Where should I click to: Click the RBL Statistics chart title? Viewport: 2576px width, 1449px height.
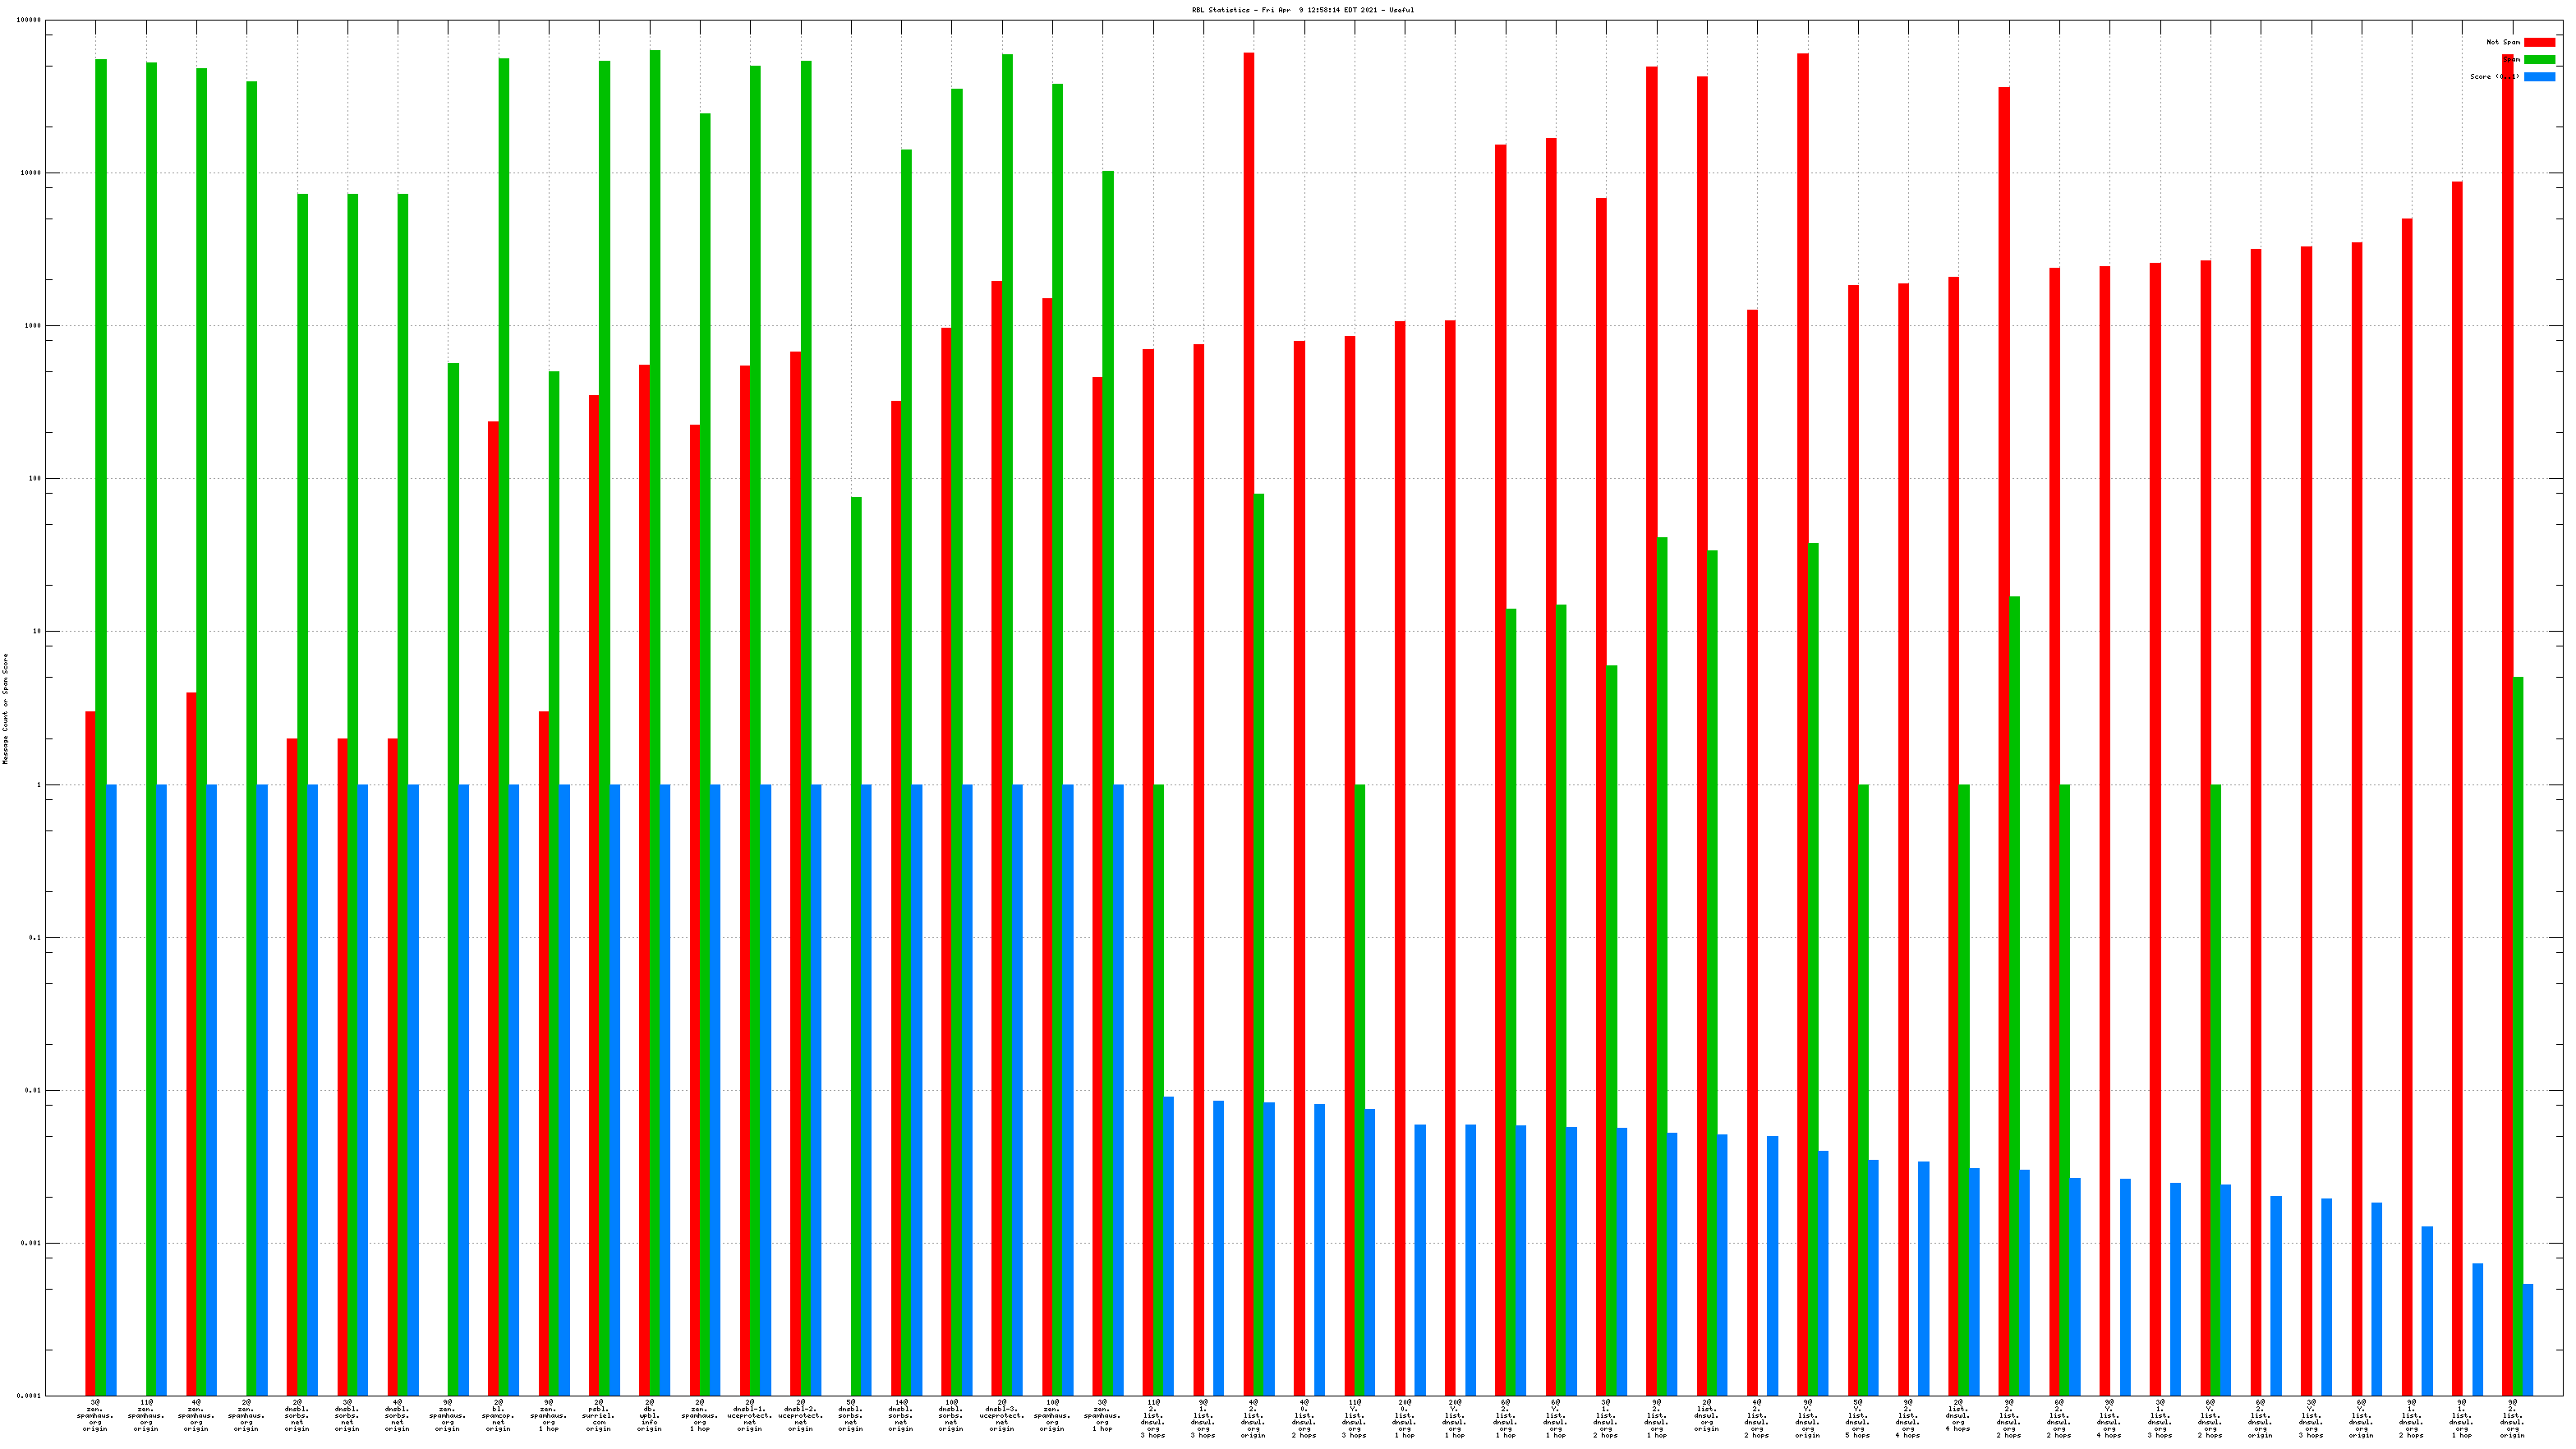1302,10
